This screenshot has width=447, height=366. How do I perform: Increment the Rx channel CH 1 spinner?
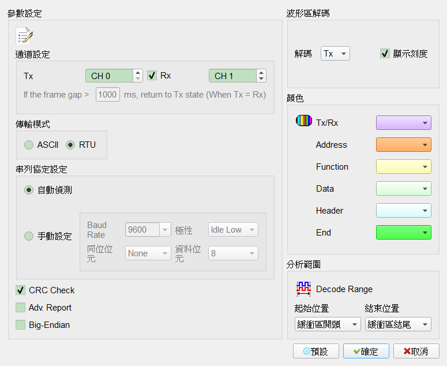point(261,73)
